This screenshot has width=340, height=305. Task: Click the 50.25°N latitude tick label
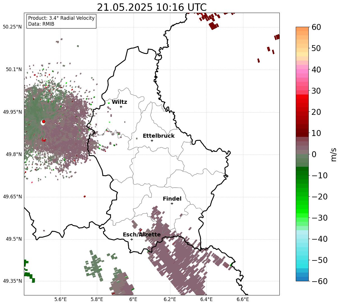pos(12,27)
